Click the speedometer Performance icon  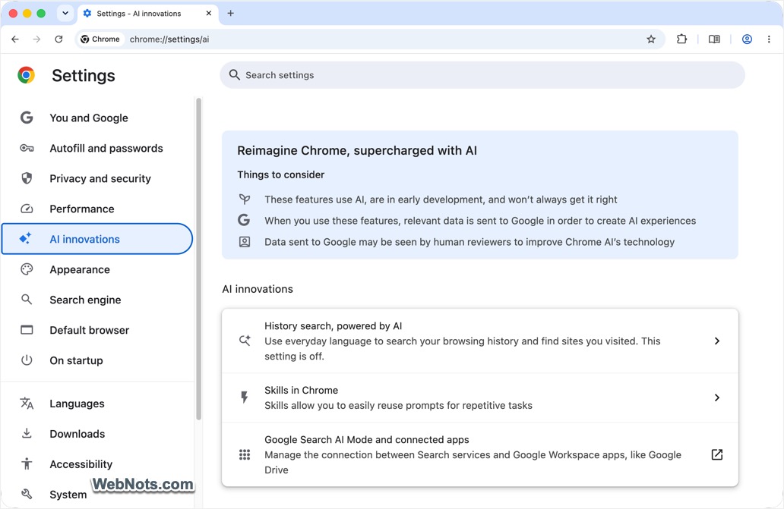pyautogui.click(x=27, y=209)
